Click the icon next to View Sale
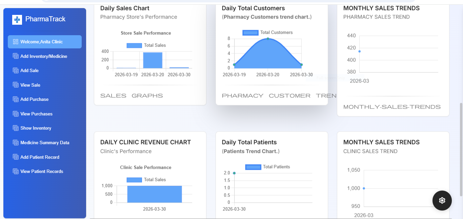 (x=16, y=85)
